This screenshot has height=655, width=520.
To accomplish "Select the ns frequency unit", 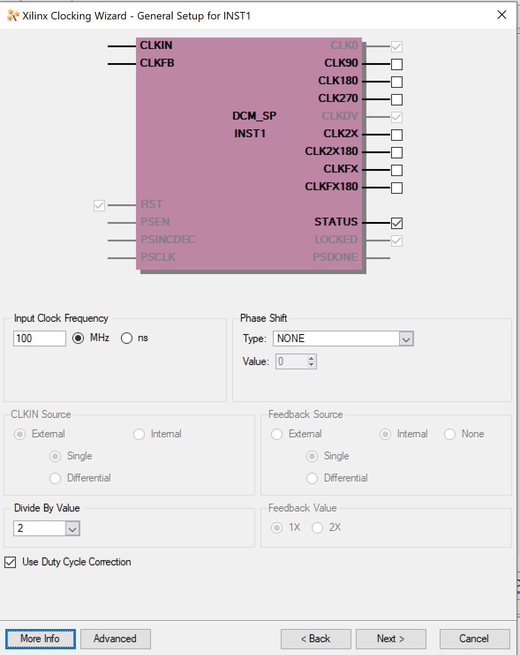I will point(127,338).
